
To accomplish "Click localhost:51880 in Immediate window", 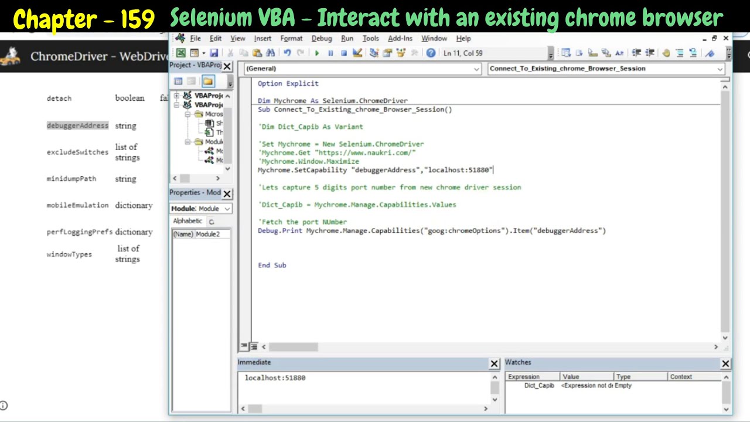I will pos(275,378).
